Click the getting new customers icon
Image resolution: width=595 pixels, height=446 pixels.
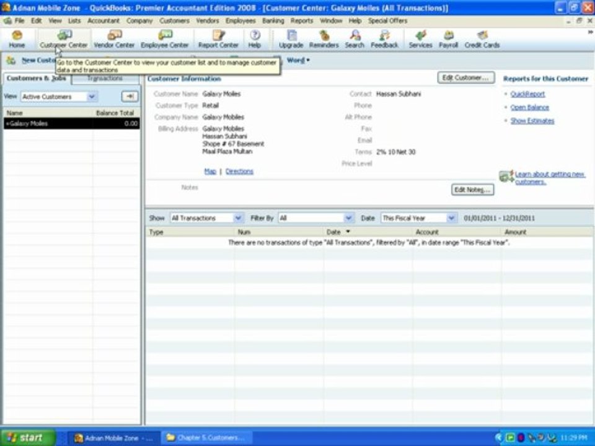(506, 176)
